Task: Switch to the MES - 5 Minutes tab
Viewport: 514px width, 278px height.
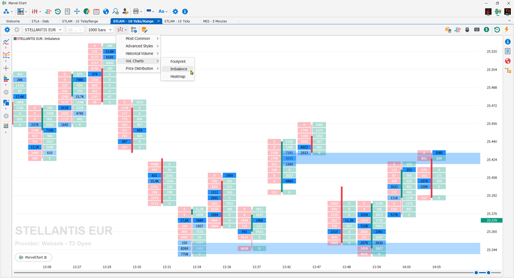Action: click(x=215, y=21)
